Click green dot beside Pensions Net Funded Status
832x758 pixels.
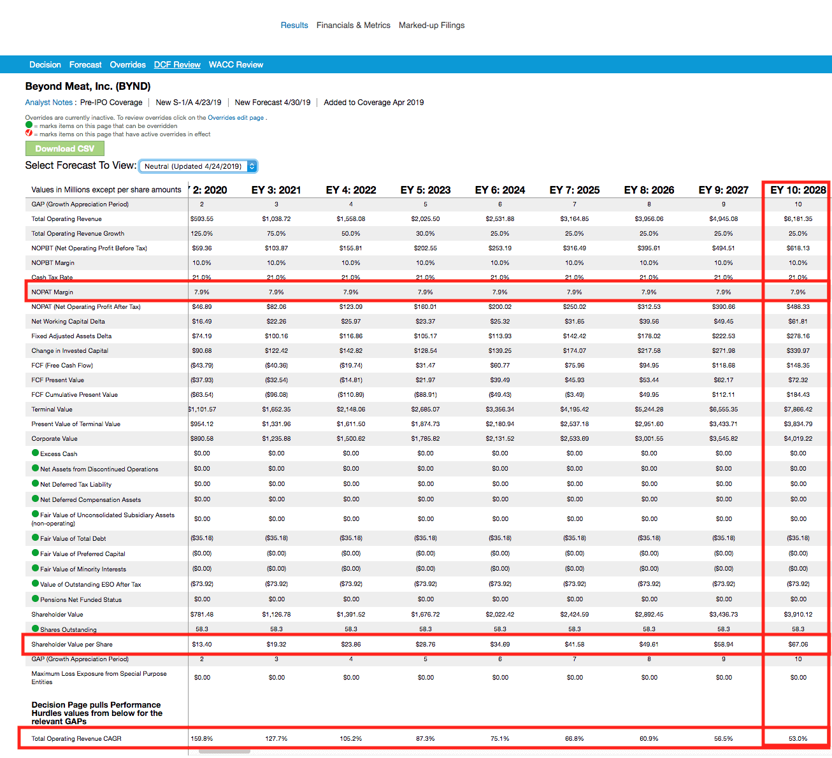coord(35,599)
